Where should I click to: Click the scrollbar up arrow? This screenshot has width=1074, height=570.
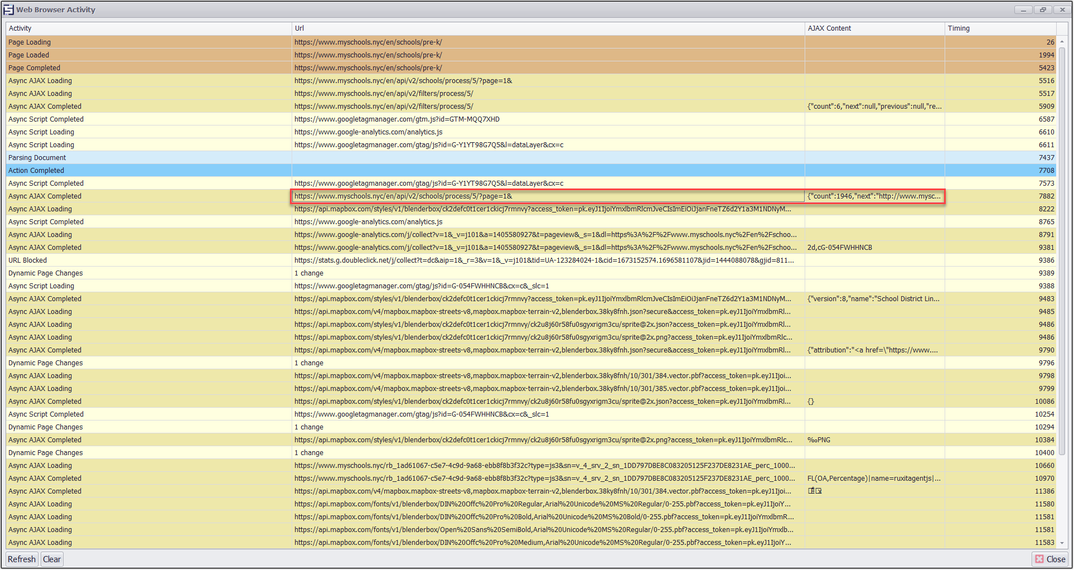(x=1062, y=42)
